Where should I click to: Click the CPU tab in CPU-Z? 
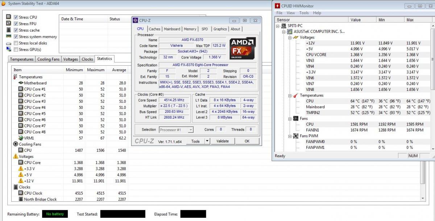coord(140,29)
